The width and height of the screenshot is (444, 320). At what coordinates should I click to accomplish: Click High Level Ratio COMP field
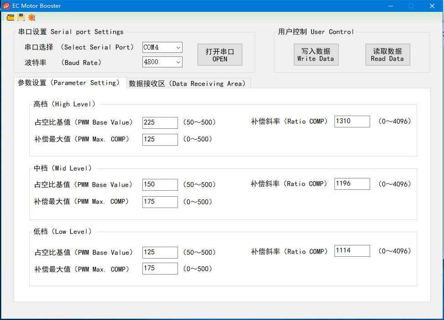tap(352, 121)
